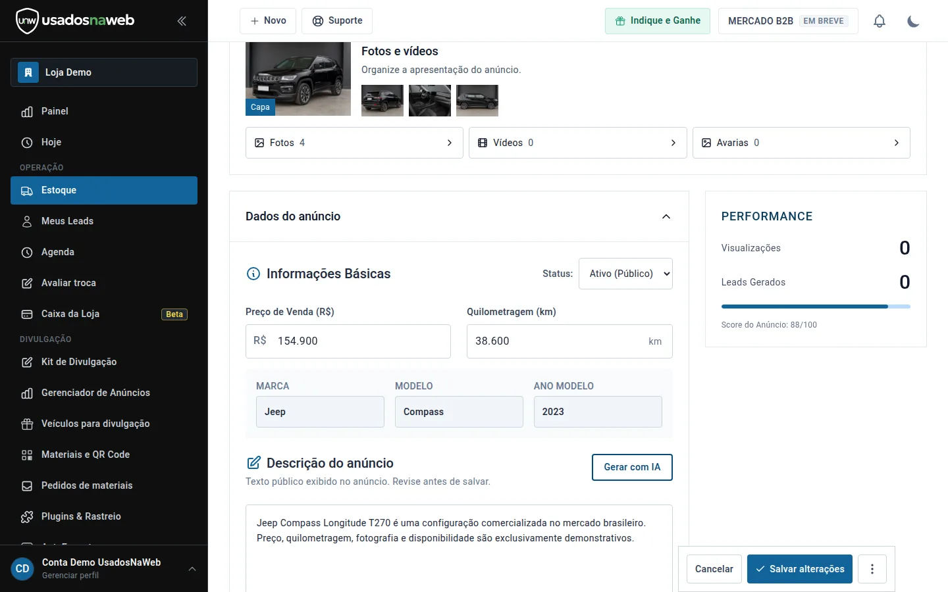Click the Kit de Divulgação edit icon
The height and width of the screenshot is (592, 948).
point(27,362)
